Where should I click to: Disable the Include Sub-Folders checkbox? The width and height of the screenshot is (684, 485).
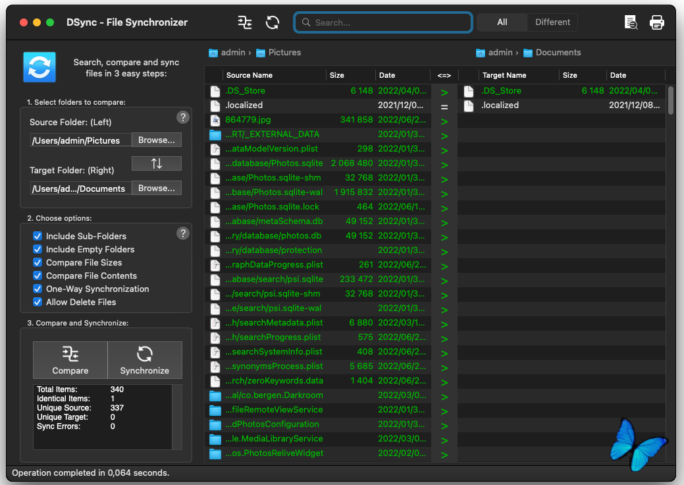pos(38,236)
